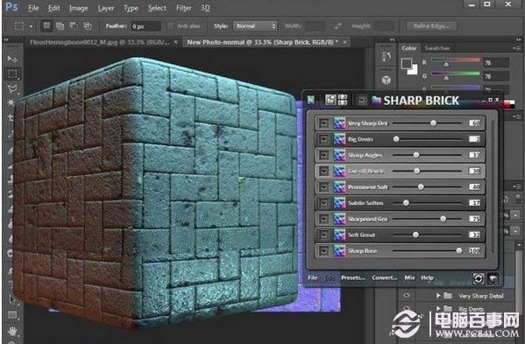Open the Edit menu in Photoshop
The width and height of the screenshot is (525, 344).
click(54, 8)
